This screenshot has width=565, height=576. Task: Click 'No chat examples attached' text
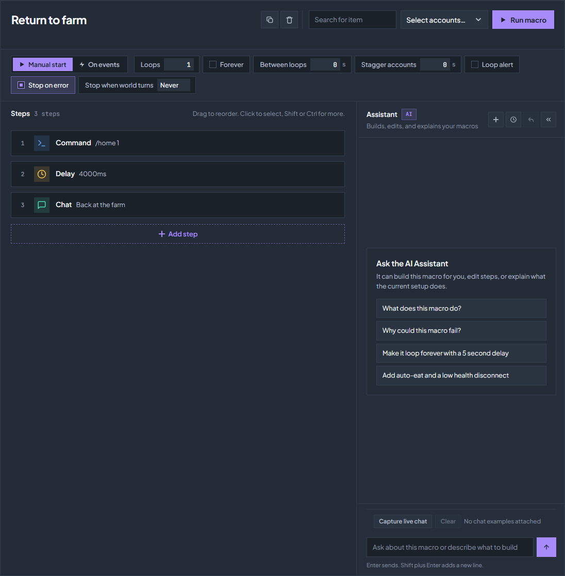[502, 521]
